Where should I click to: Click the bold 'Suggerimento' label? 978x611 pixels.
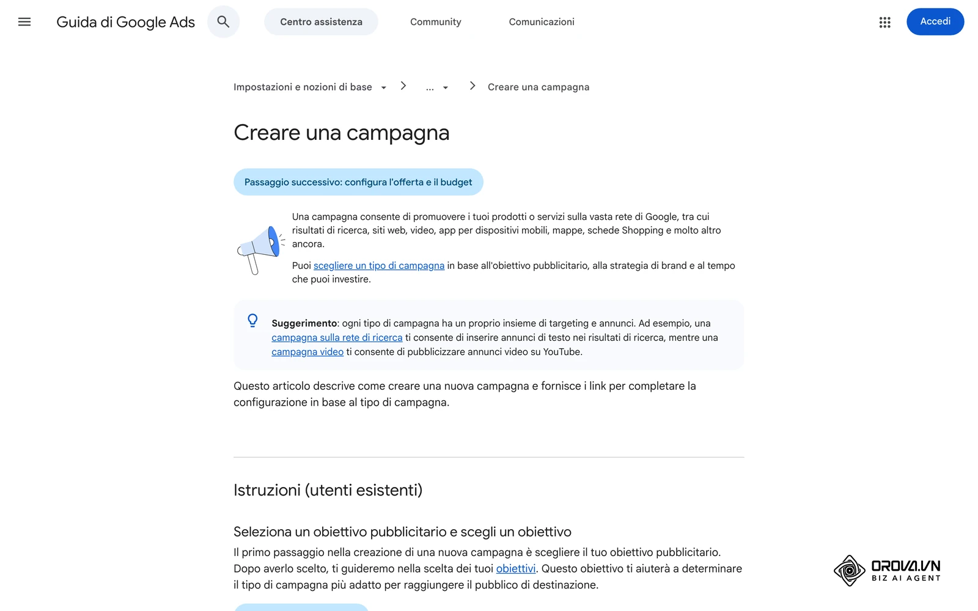304,323
